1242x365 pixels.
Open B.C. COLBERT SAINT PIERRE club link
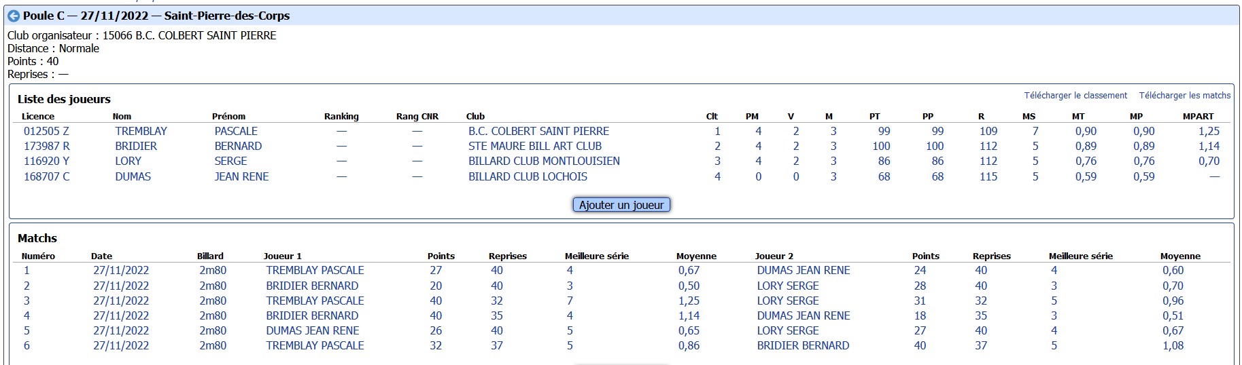point(538,131)
